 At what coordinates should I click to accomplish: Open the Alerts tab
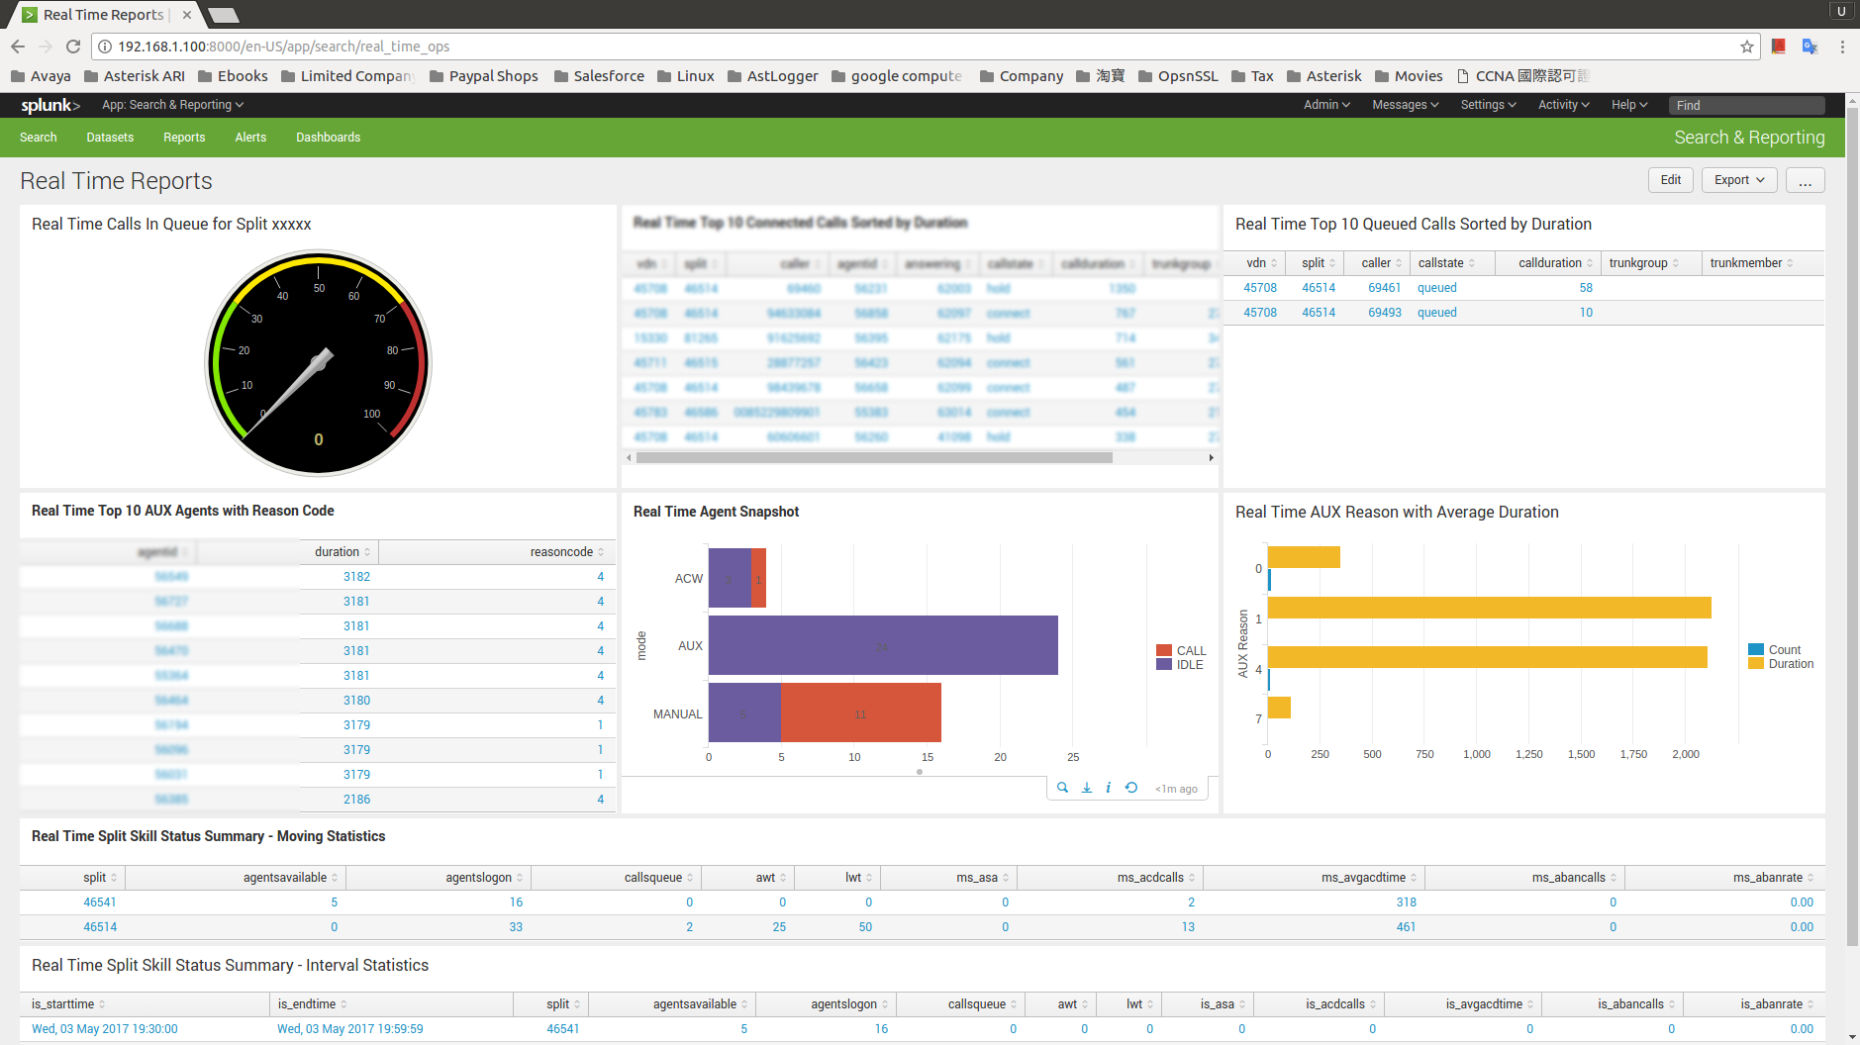click(250, 138)
